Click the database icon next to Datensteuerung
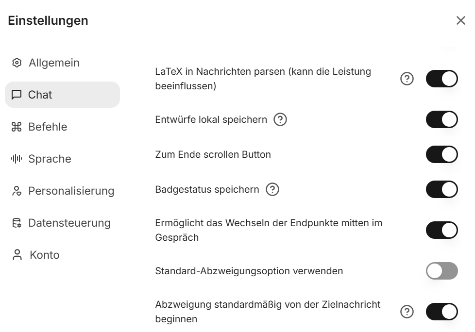The image size is (475, 332). click(17, 223)
